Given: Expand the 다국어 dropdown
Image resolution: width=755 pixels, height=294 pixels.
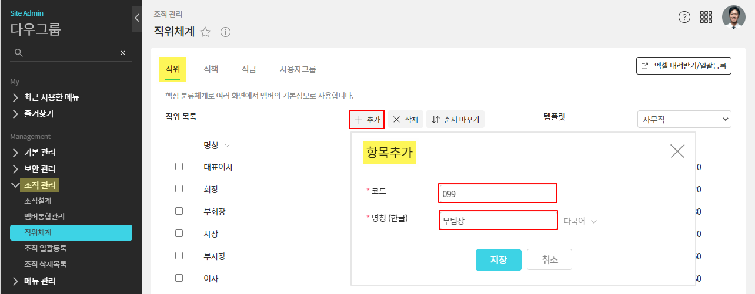Looking at the screenshot, I should 580,221.
